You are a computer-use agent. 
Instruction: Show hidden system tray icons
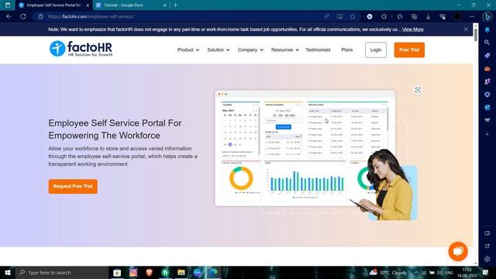tap(416, 272)
